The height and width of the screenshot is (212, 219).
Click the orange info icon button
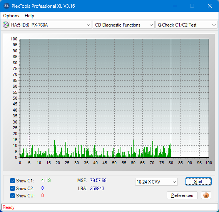click(x=206, y=195)
